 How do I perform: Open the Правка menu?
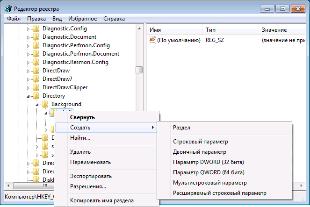coord(36,19)
